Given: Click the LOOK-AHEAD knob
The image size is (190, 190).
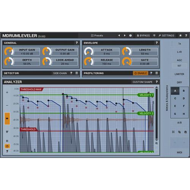Looking at the screenshot, I should point(47,62).
